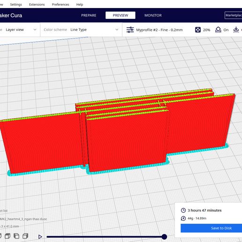The height and width of the screenshot is (242, 242).
Task: Click the build plate adhesion icon
Action: click(x=236, y=30)
